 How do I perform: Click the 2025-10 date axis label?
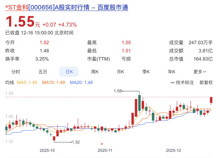(x=47, y=150)
